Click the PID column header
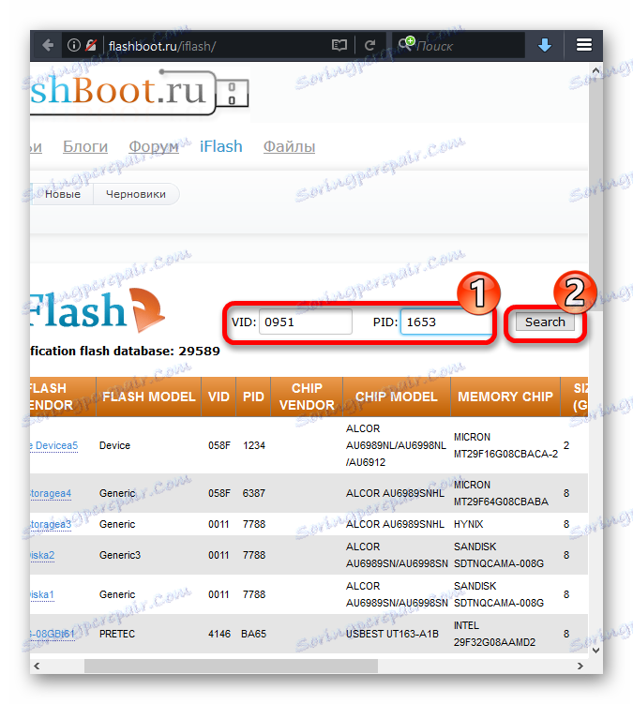Viewport: 633px width, 704px height. pos(253,397)
